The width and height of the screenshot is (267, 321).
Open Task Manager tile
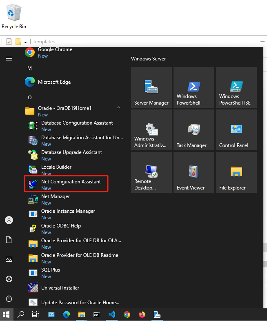click(x=194, y=130)
